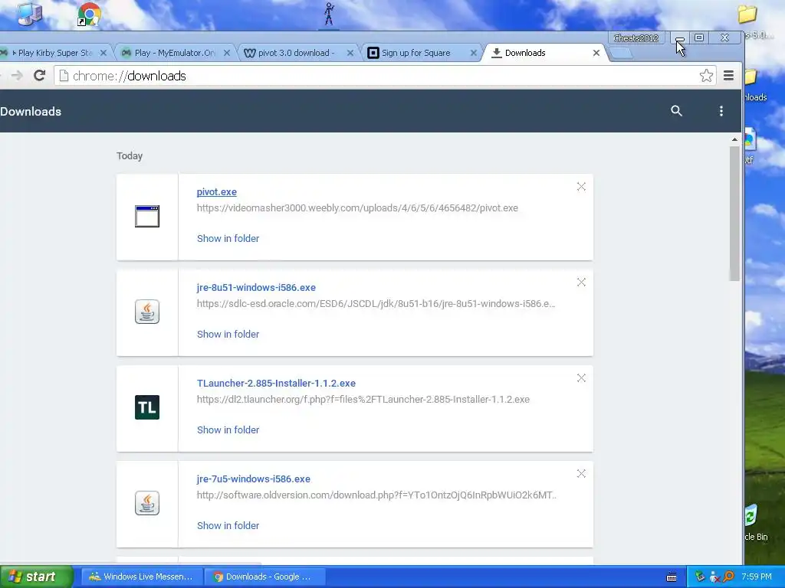Image resolution: width=785 pixels, height=588 pixels.
Task: Click the sdlc-esd.oracle.com source URL
Action: pyautogui.click(x=376, y=303)
